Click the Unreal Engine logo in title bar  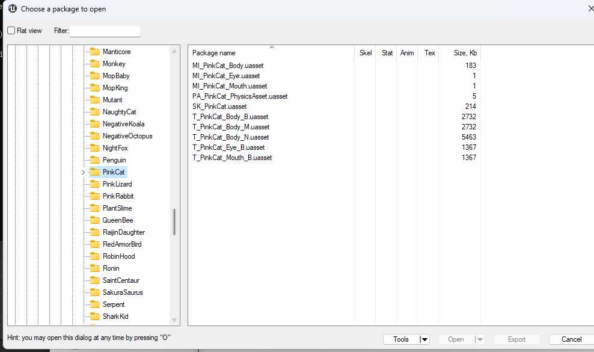(12, 8)
